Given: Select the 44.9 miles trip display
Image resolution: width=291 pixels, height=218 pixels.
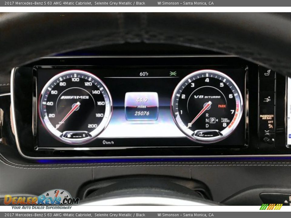Looking at the screenshot, I should [x=142, y=100].
